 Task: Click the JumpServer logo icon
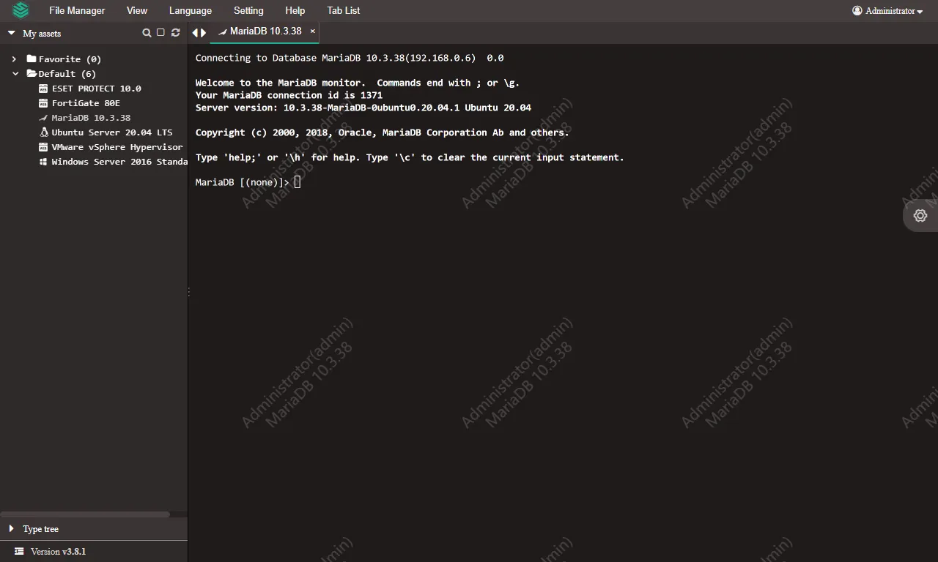tap(21, 10)
